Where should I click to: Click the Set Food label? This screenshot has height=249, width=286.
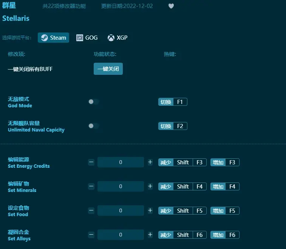pos(18,215)
